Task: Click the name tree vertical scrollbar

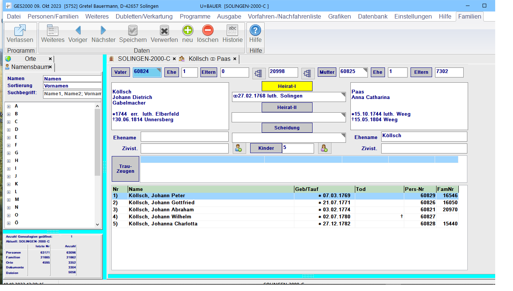Action: [98, 165]
